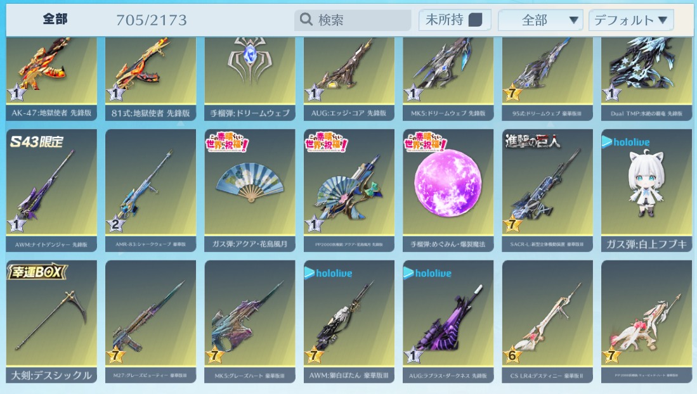Select the 進撃の巨人 SACR-L rifle skin
Viewport: 697px width, 394px height.
[547, 191]
